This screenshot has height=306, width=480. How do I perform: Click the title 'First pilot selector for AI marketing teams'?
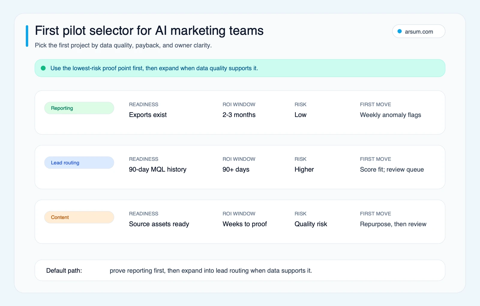149,31
